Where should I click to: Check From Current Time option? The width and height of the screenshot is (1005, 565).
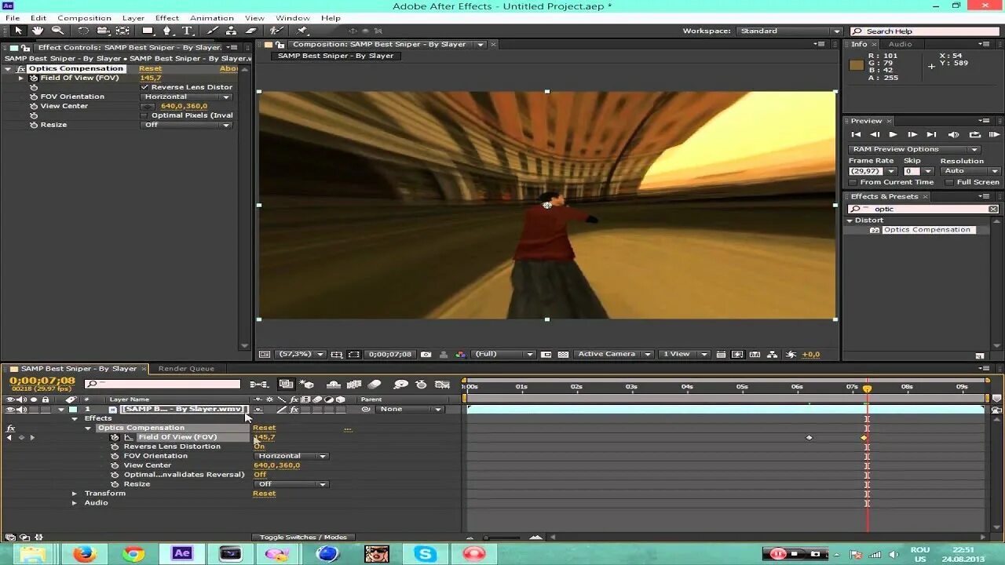tap(853, 182)
